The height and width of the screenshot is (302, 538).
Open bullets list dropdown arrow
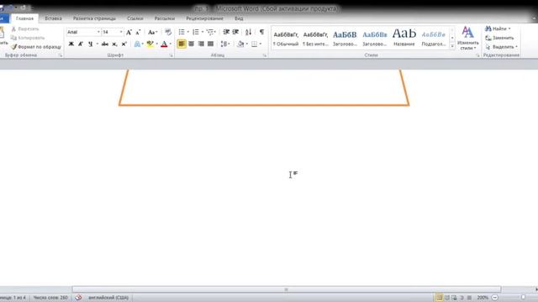(x=188, y=32)
